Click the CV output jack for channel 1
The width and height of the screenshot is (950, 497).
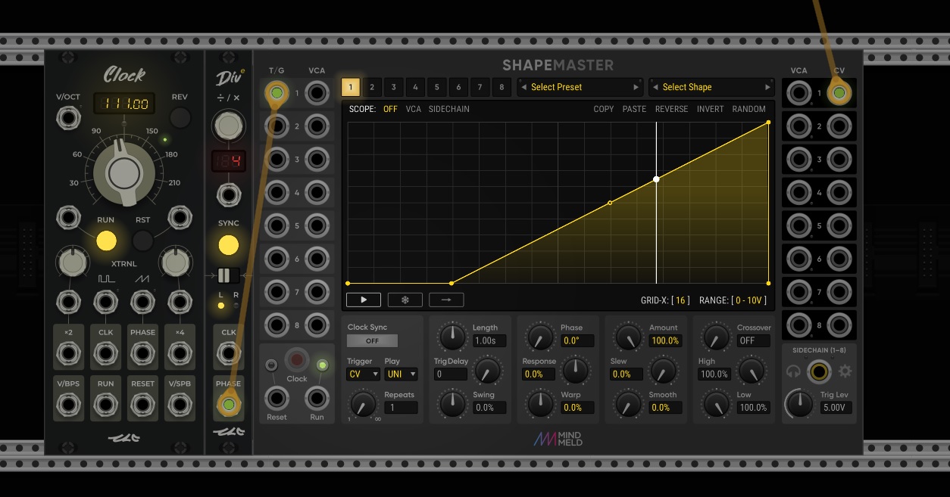pos(839,93)
